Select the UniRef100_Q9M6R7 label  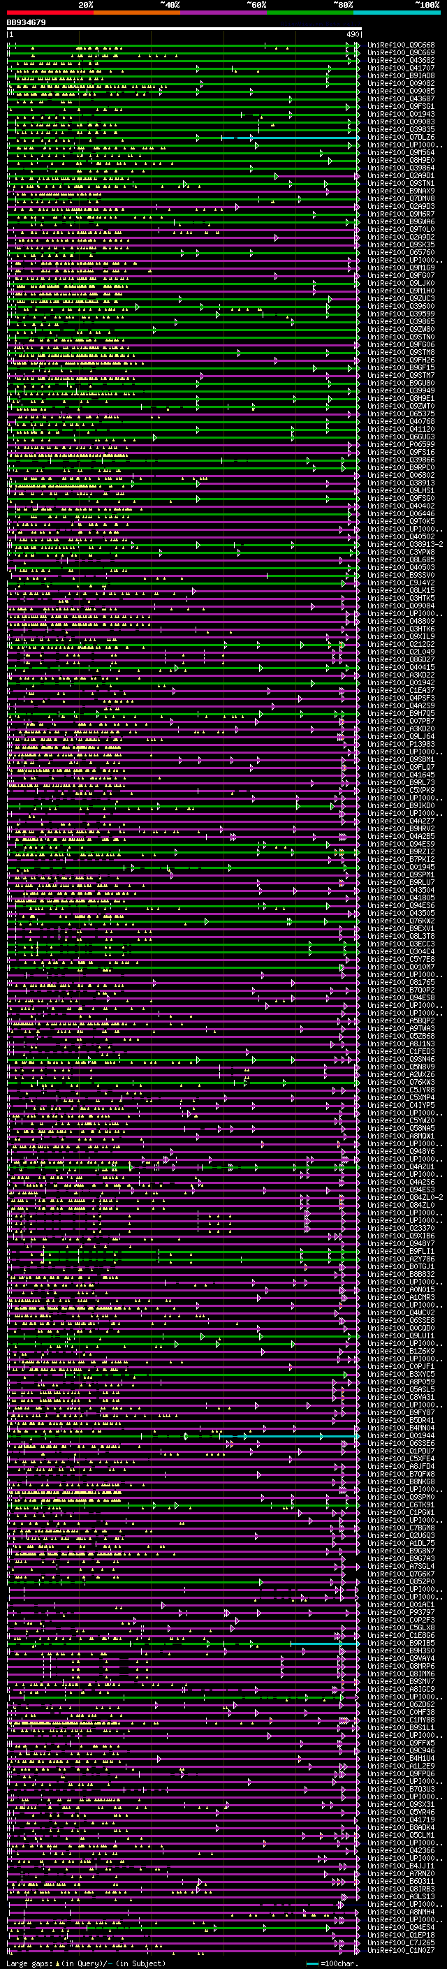[x=401, y=214]
